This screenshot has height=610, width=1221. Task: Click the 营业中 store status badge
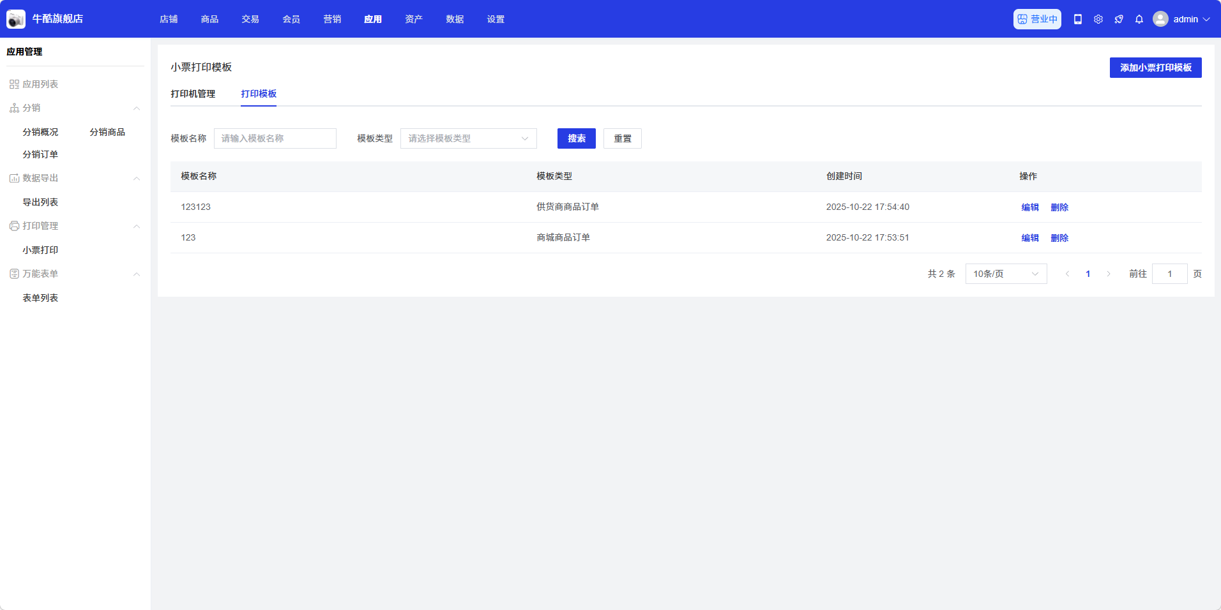(1037, 19)
